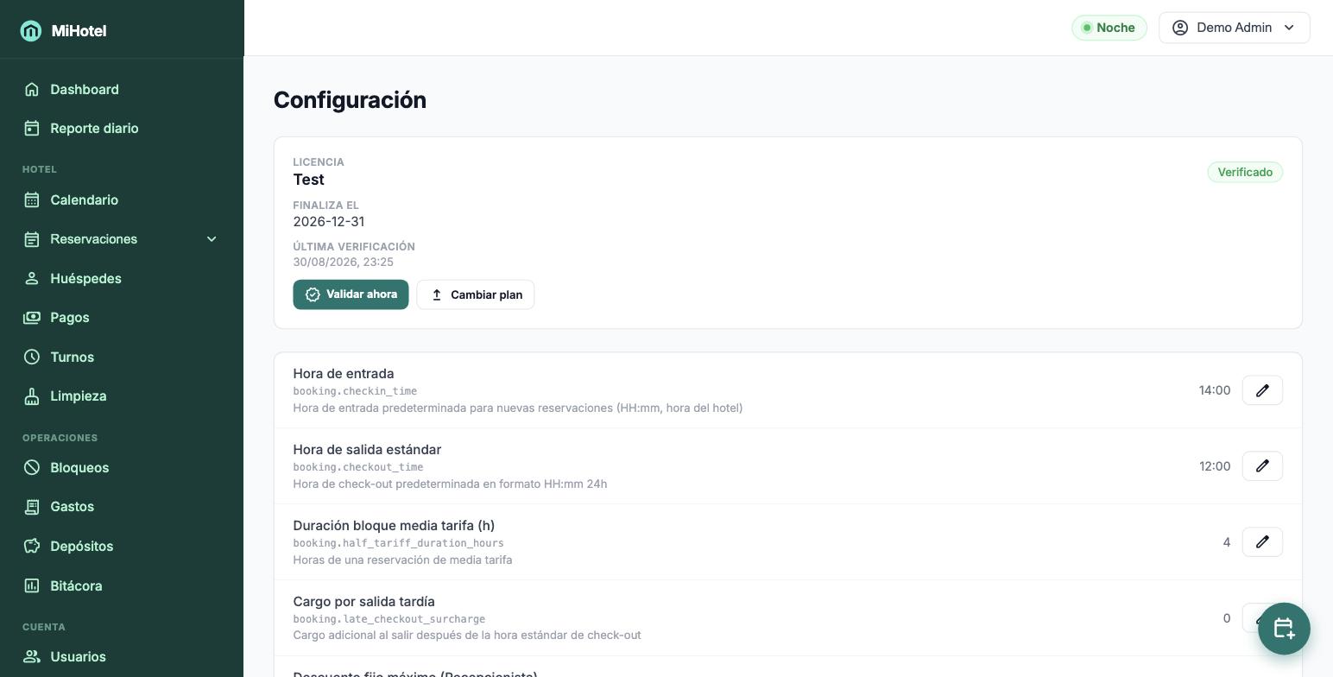Screen dimensions: 1333x677
Task: Click the booking.late_checkout_surcharge key text
Action: 389,619
